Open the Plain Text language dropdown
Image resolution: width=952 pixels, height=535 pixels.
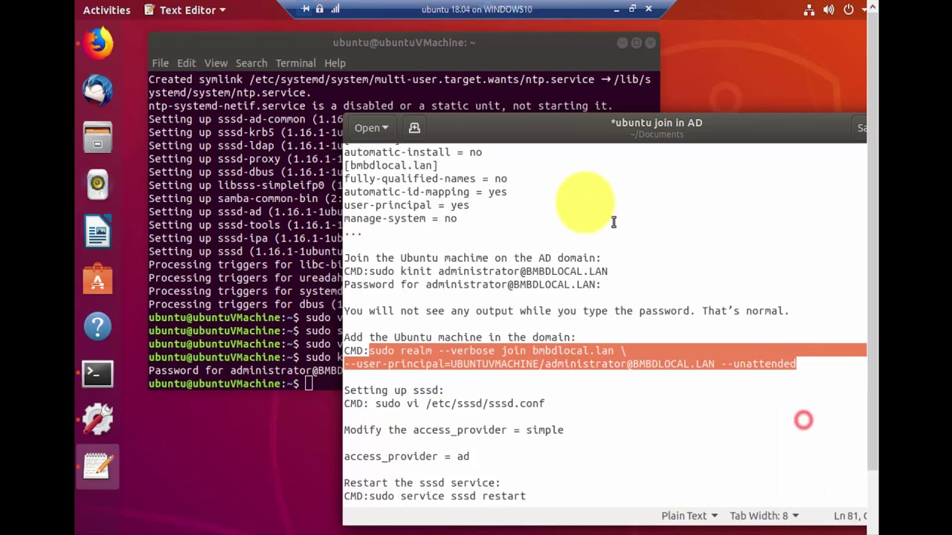point(689,516)
